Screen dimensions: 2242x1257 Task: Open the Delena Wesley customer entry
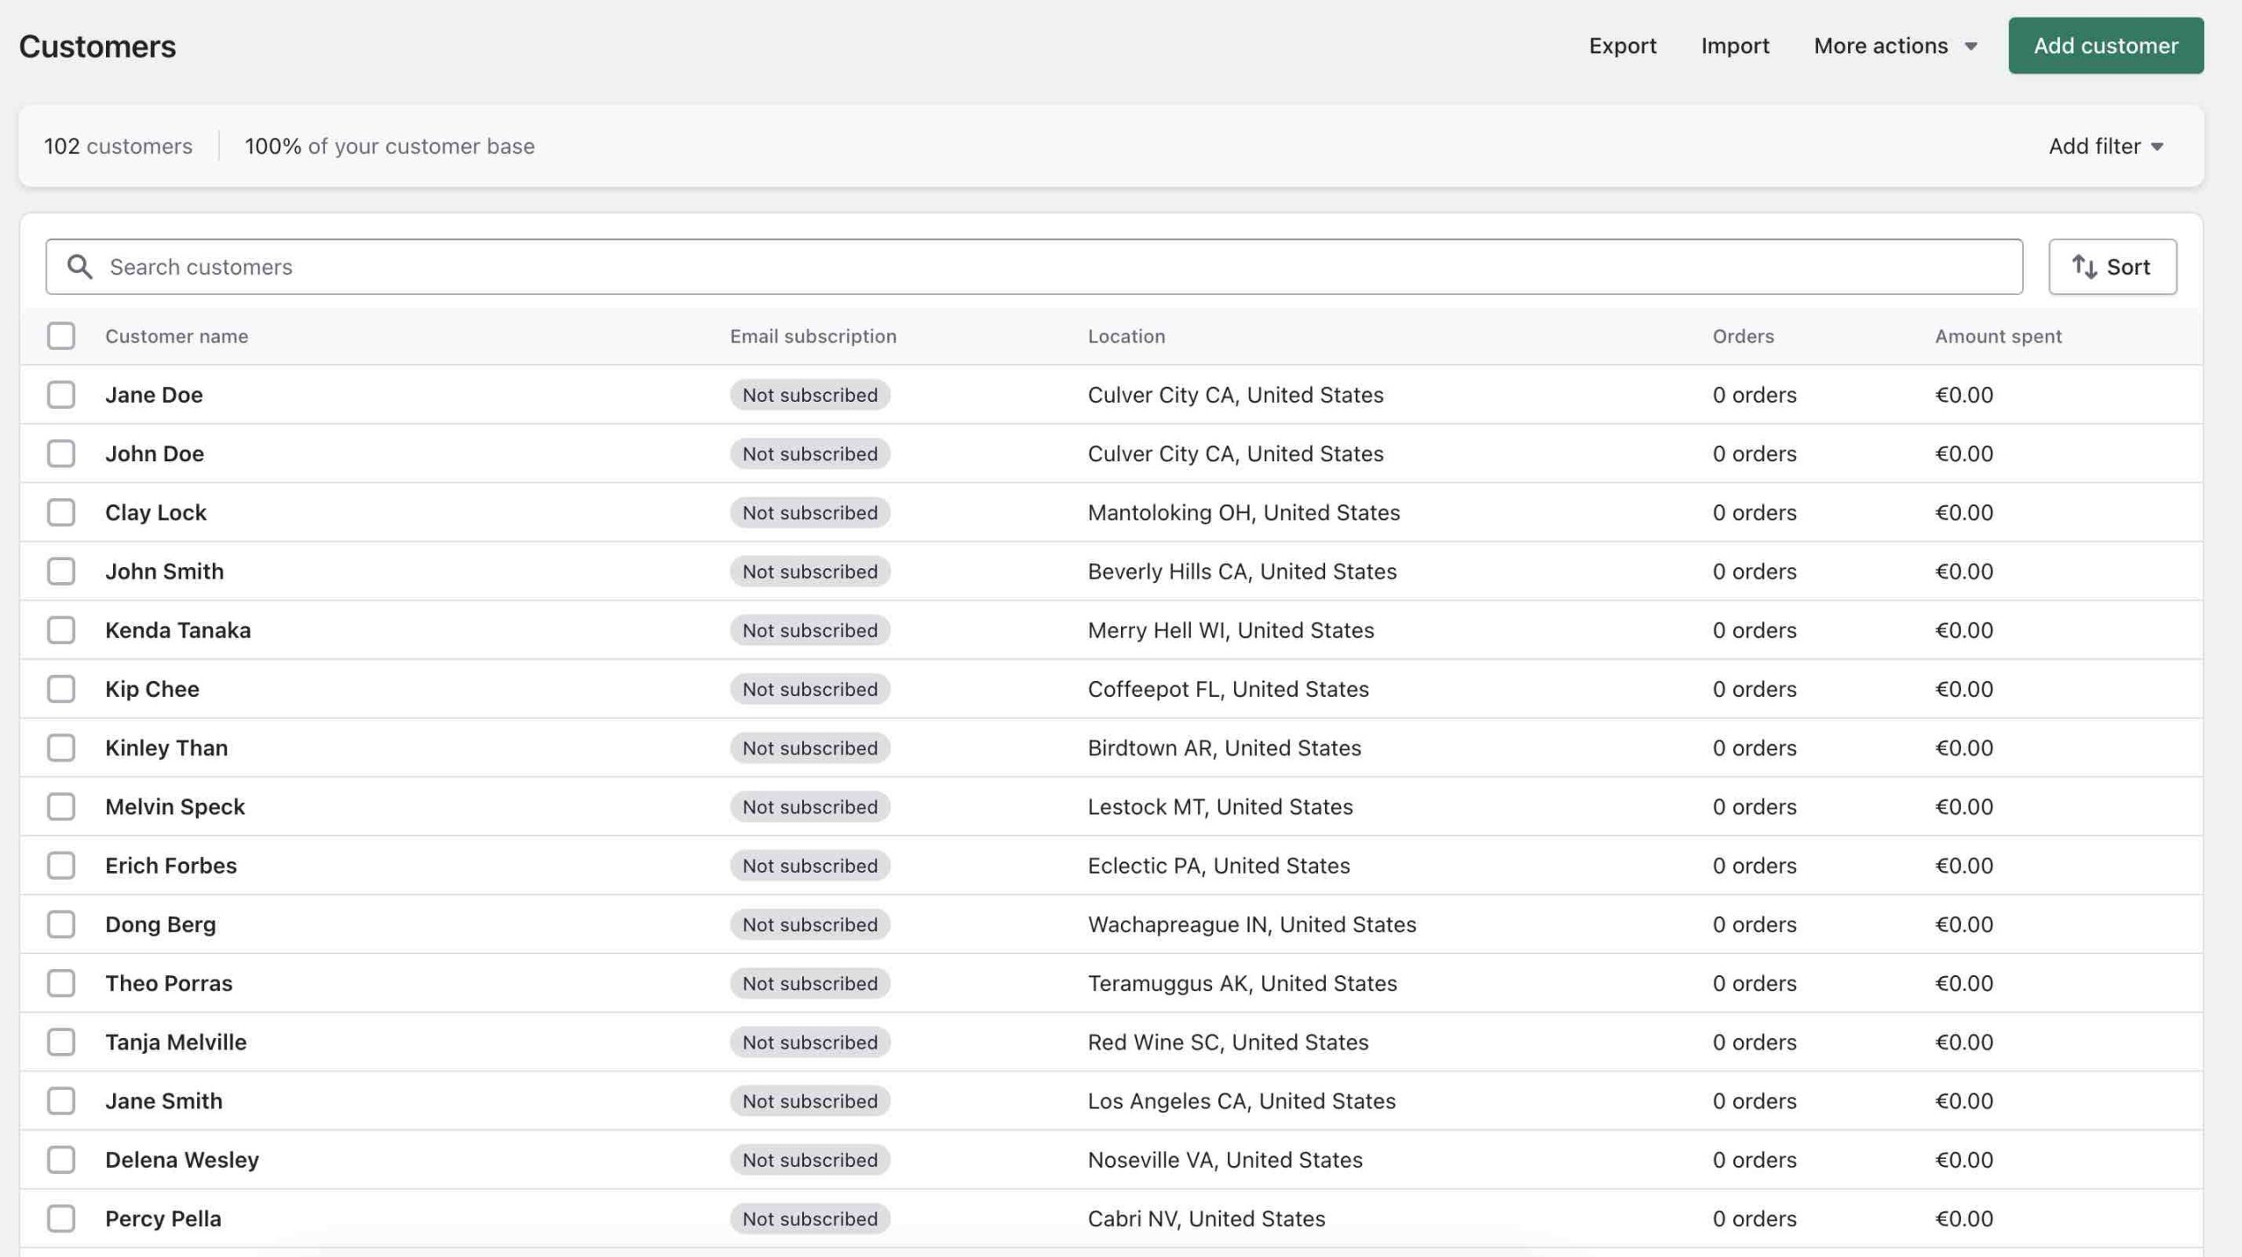(x=182, y=1160)
